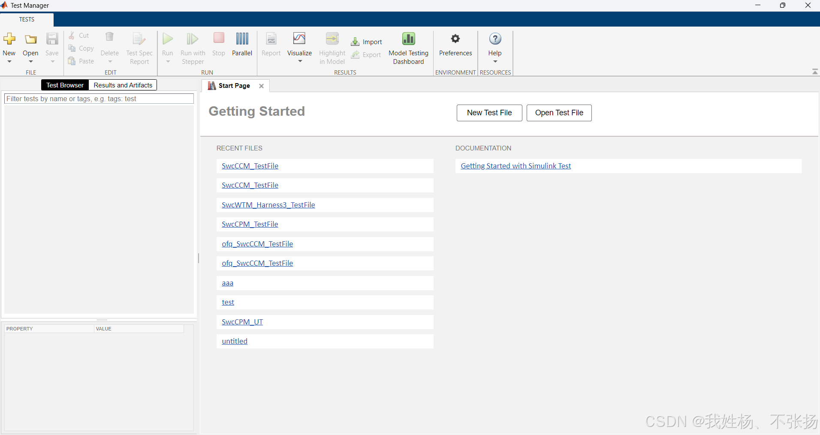Collapse the toolstrip ribbon
Viewport: 820px width, 435px height.
(x=815, y=72)
